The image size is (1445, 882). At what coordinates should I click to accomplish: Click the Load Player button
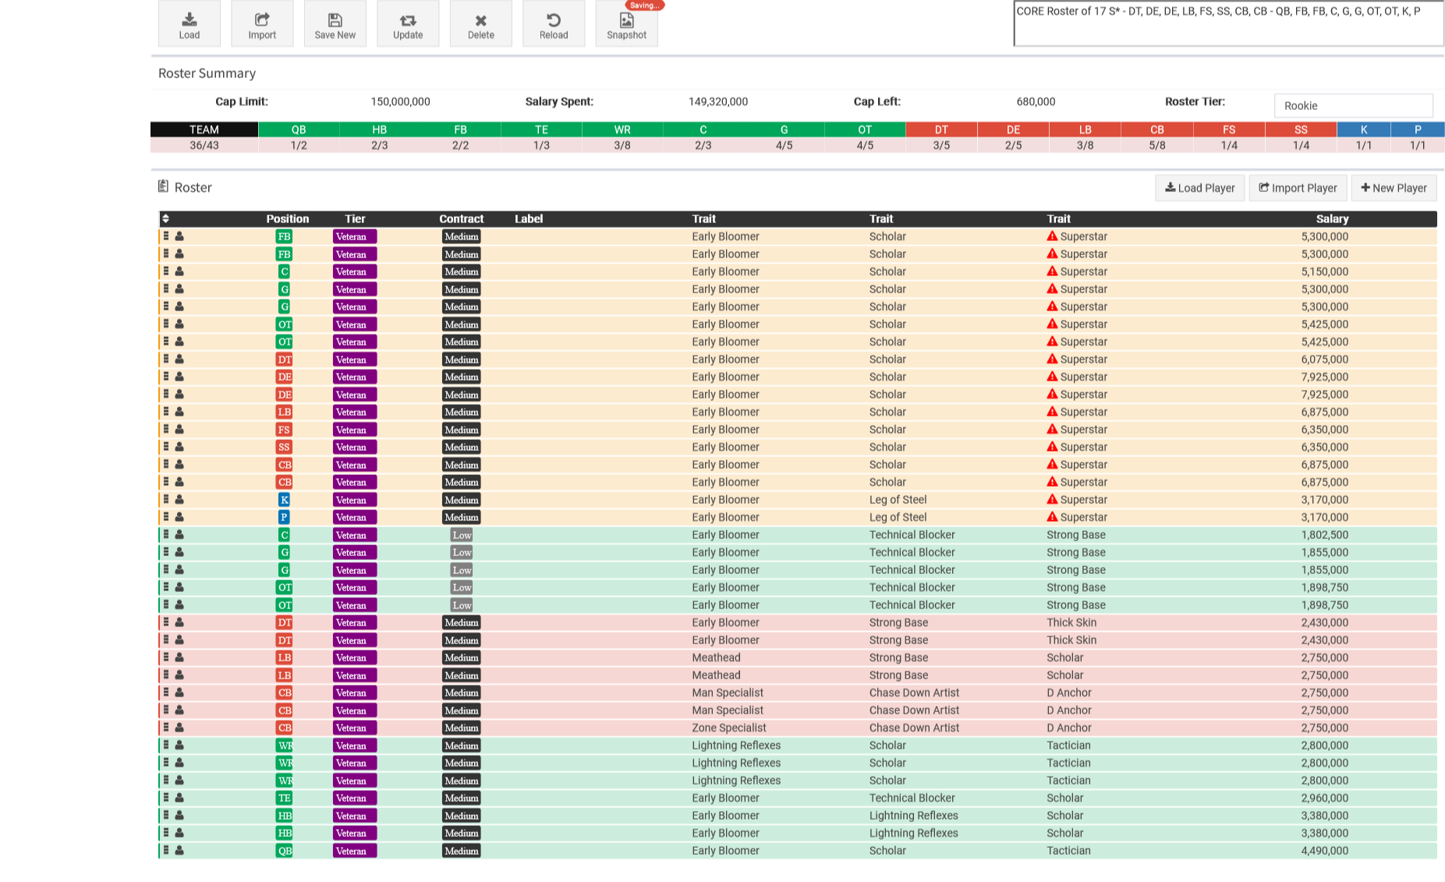tap(1199, 188)
